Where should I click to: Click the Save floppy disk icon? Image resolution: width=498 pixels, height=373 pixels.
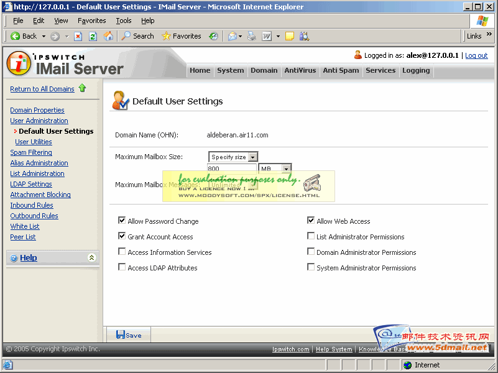[x=121, y=335]
